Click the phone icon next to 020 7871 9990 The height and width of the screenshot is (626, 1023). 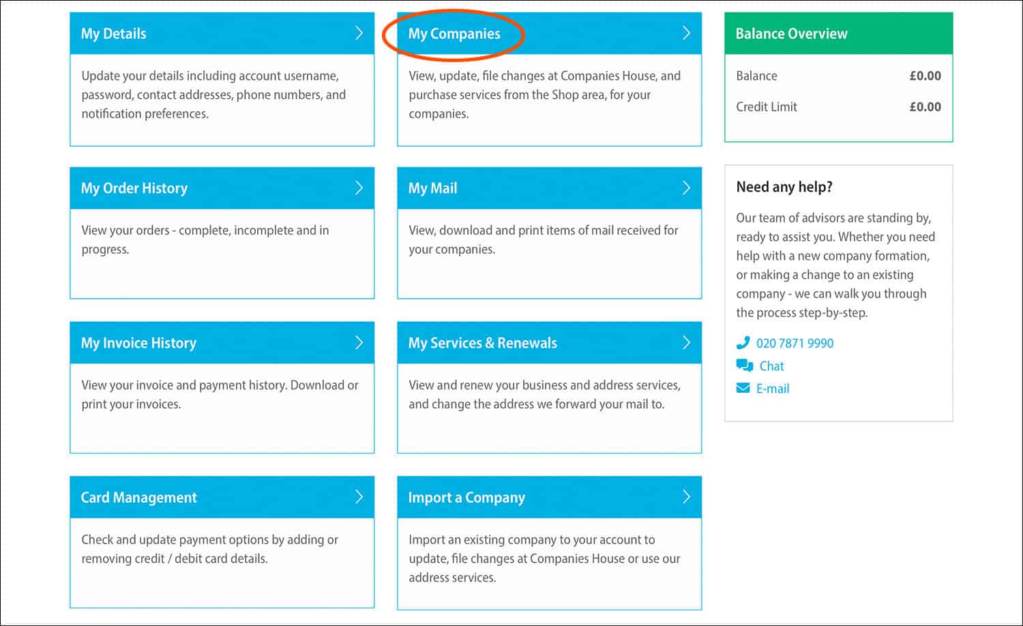744,343
